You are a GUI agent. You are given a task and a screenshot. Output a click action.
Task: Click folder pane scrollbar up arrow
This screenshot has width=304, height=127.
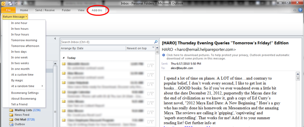tap(55, 64)
